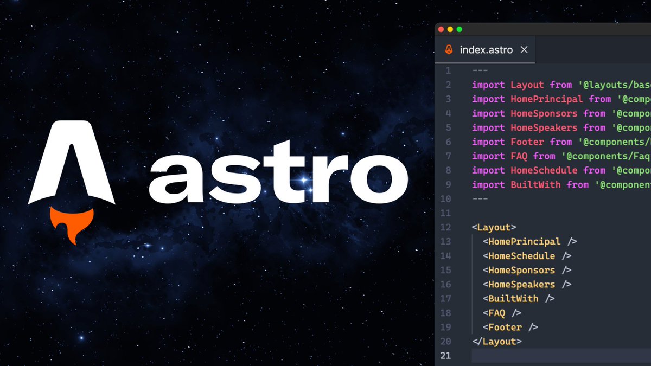Click the HomeSpeakers import statement line
The image size is (651, 366).
tap(561, 127)
